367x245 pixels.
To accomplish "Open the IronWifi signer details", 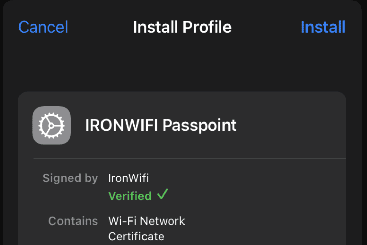I will point(128,178).
